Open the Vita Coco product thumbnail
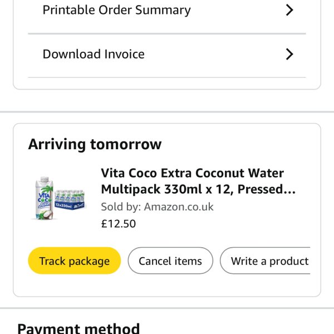 click(x=58, y=198)
